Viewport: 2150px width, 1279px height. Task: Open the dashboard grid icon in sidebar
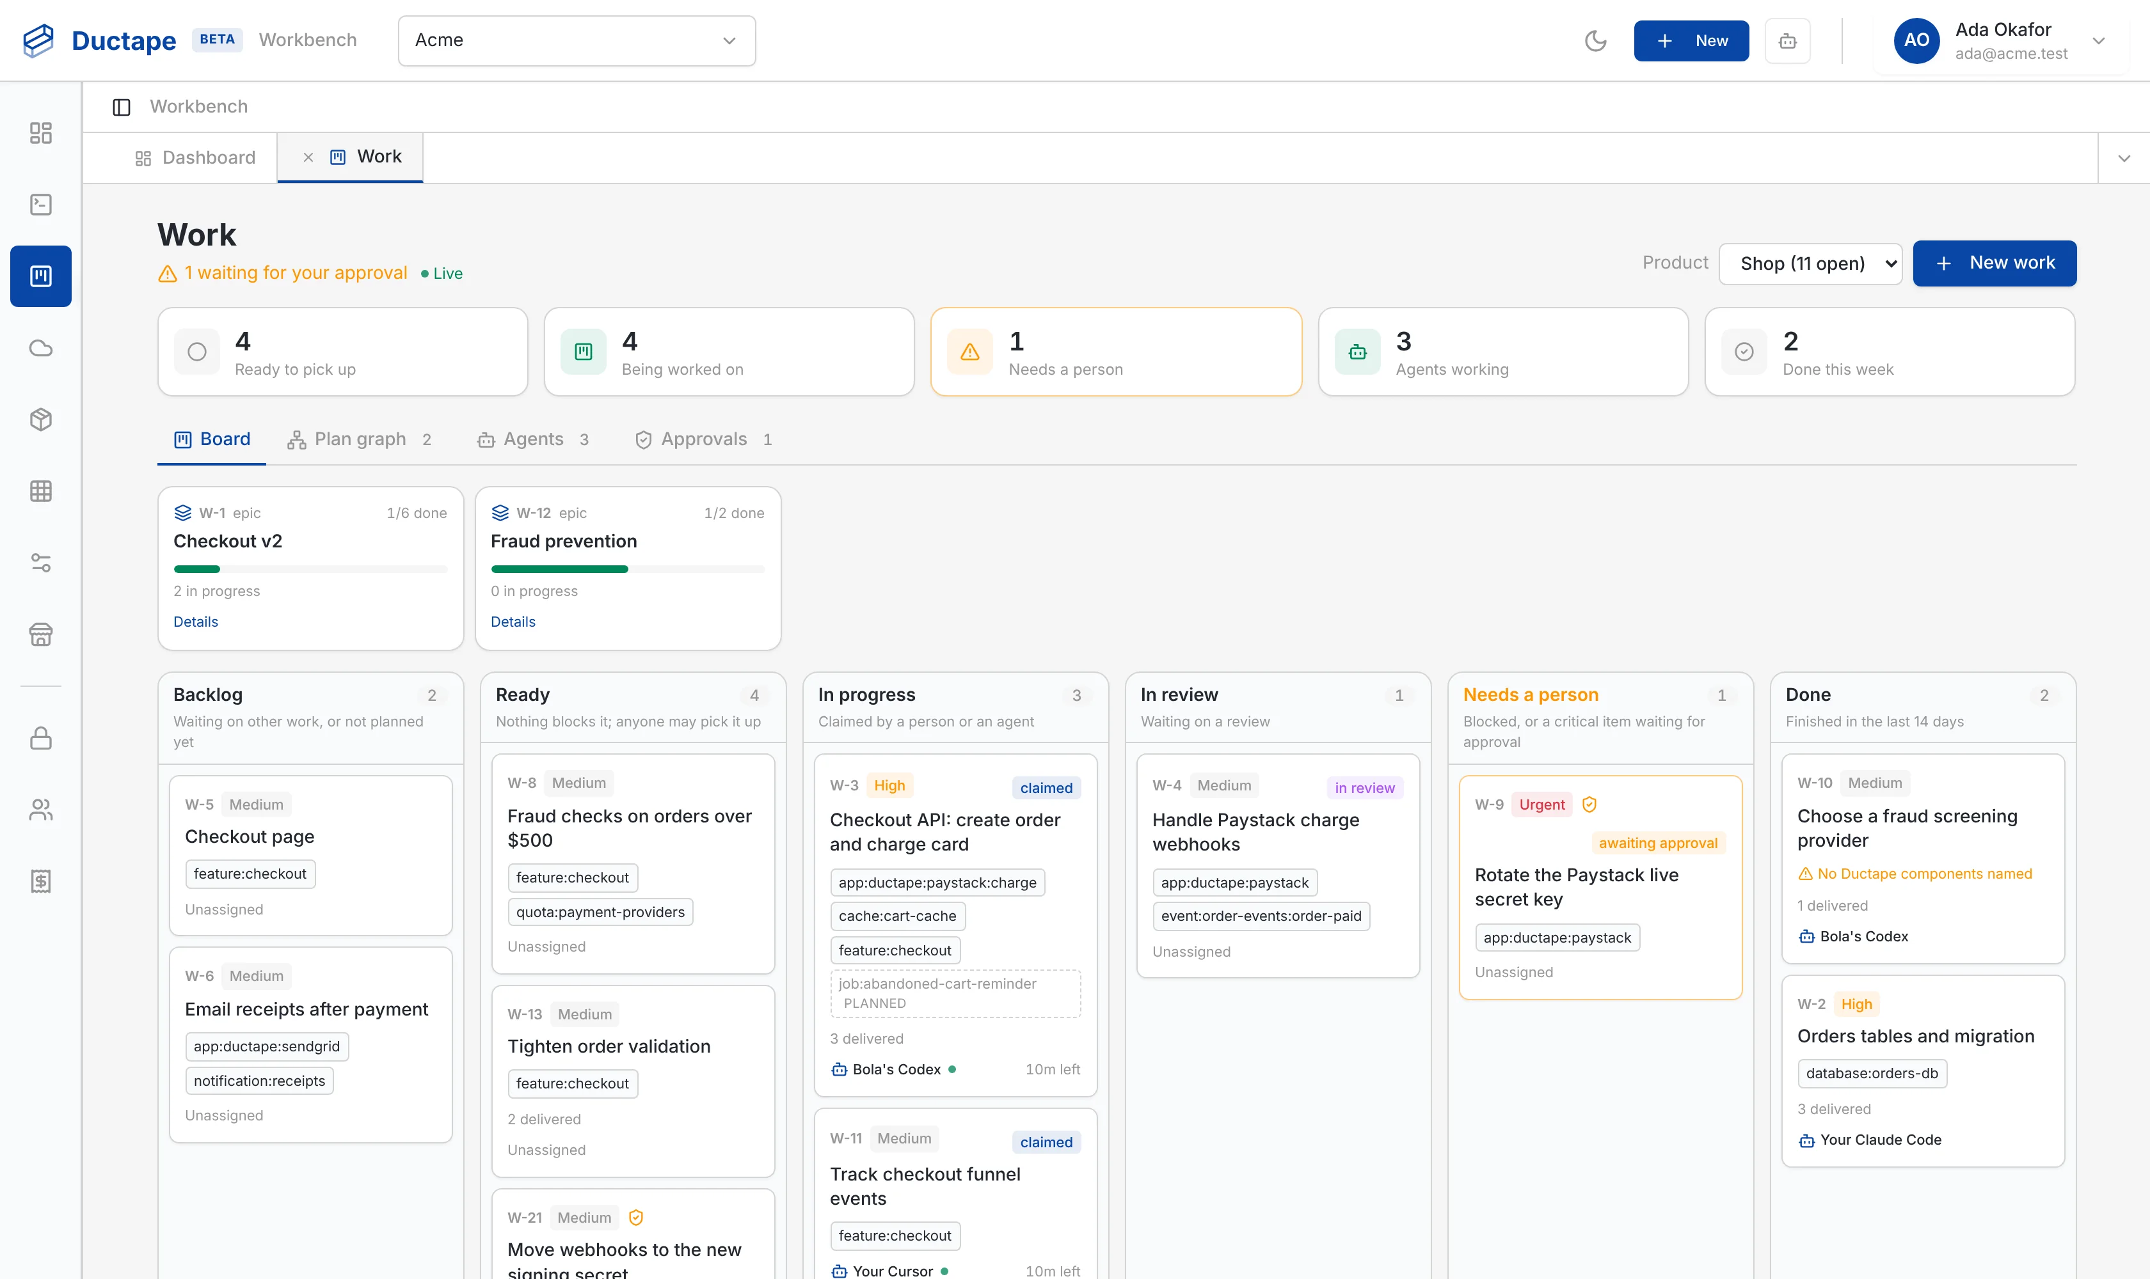[x=40, y=133]
